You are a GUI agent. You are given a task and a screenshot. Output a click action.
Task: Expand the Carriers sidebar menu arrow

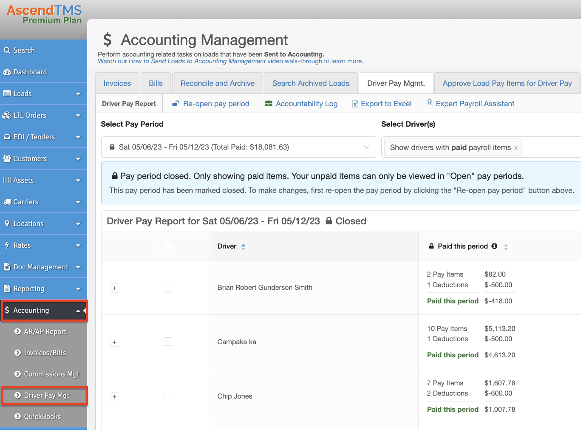coord(78,202)
